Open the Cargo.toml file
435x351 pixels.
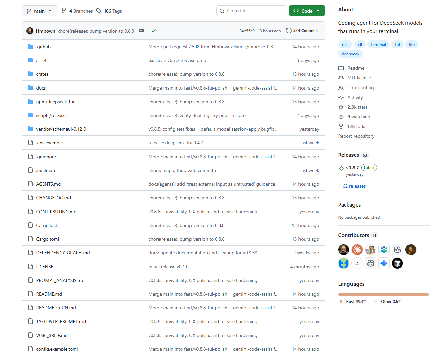[48, 239]
